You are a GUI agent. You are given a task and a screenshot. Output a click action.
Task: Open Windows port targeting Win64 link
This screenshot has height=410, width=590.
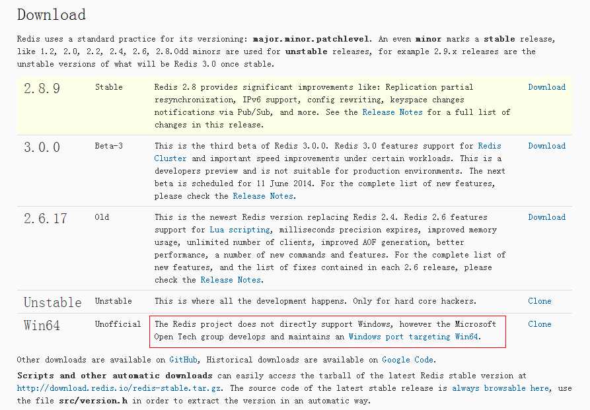tap(414, 337)
